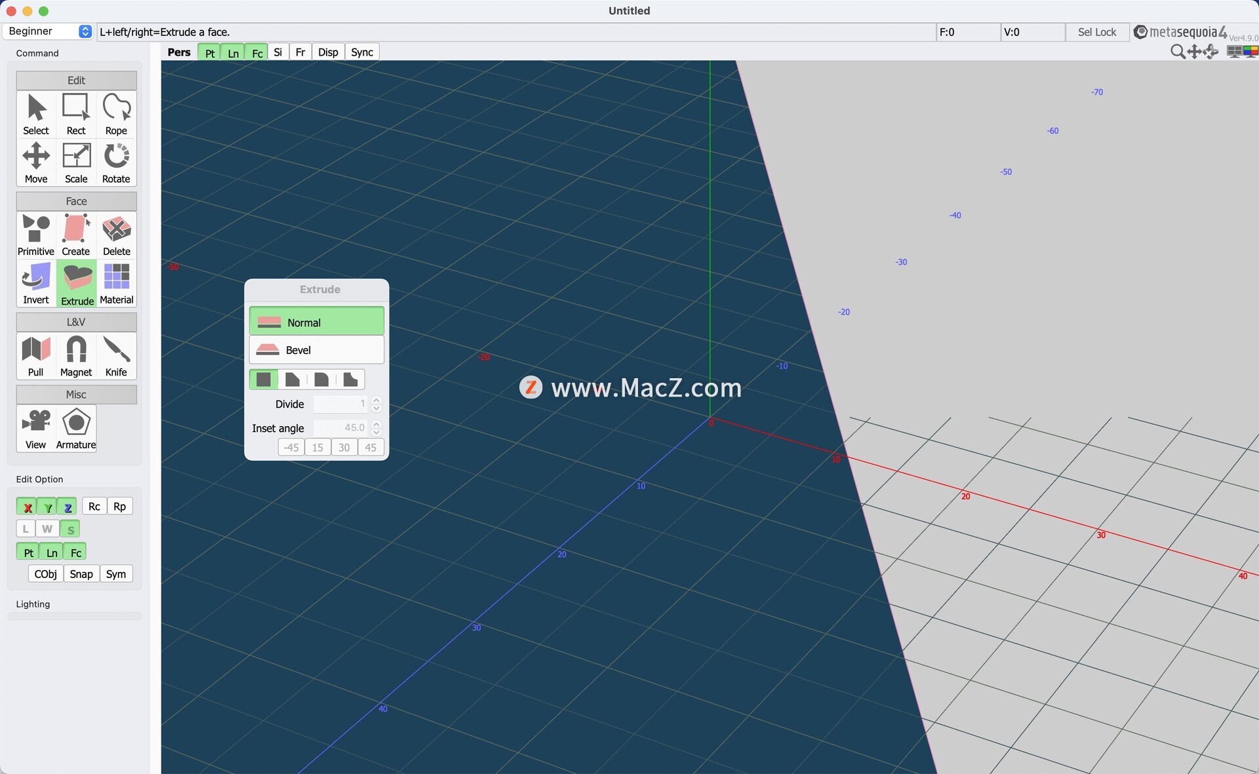Toggle Ln in Edit Option panel
Screen dimensions: 1259x774
tap(52, 552)
